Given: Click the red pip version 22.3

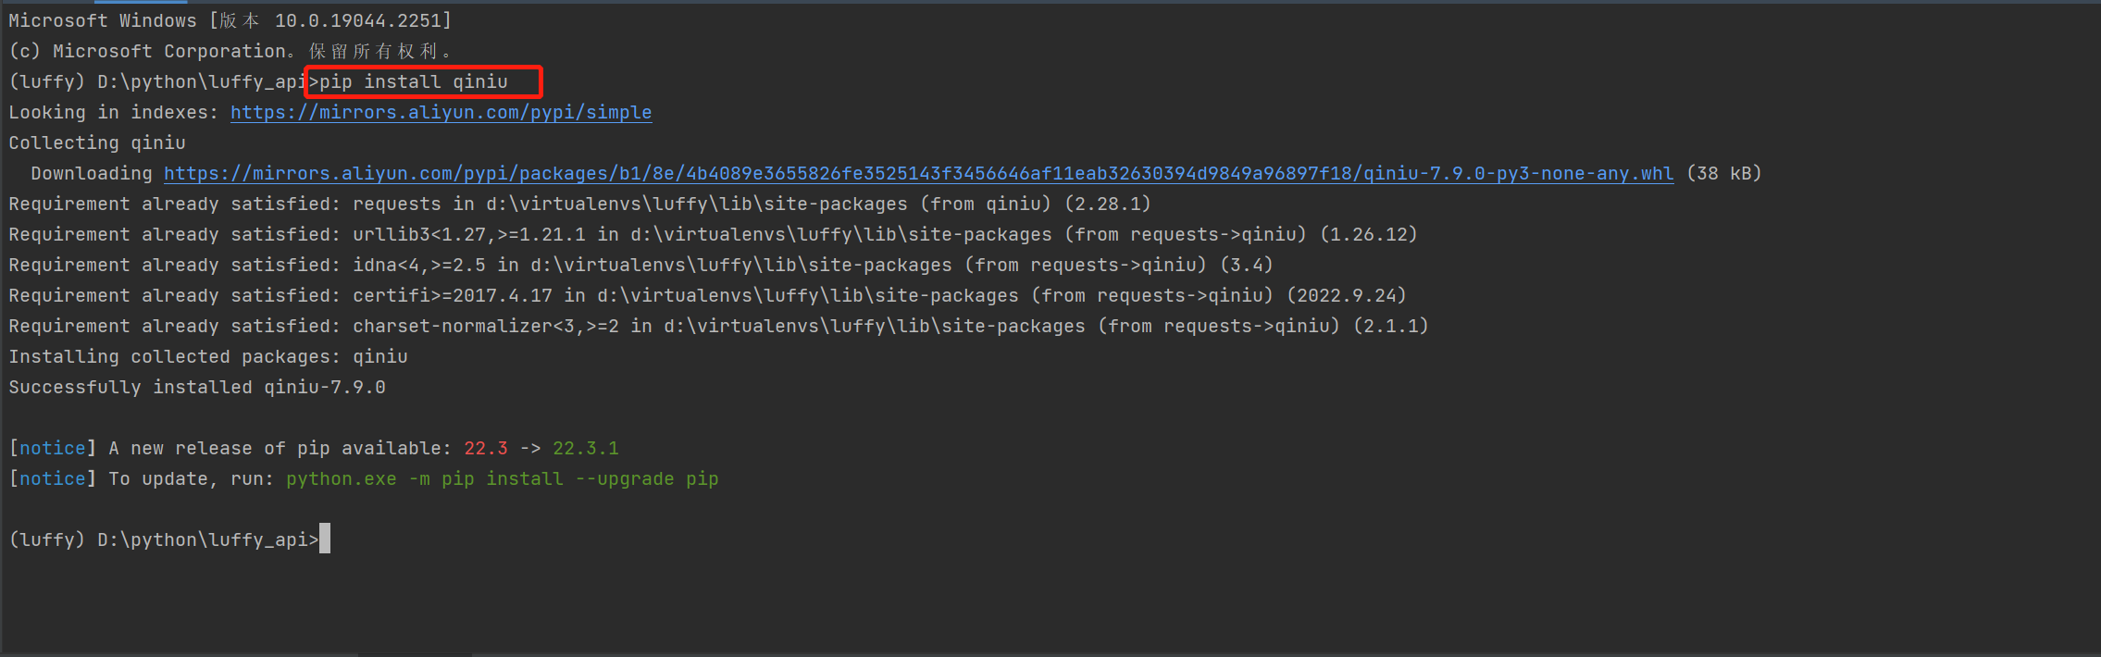Looking at the screenshot, I should pyautogui.click(x=485, y=449).
